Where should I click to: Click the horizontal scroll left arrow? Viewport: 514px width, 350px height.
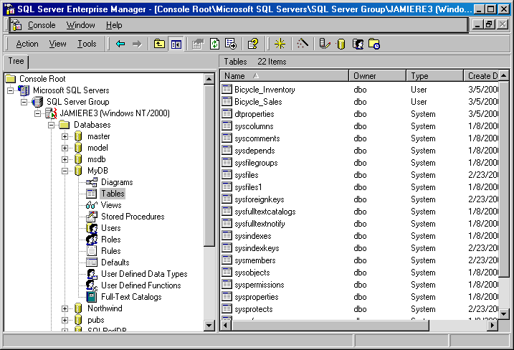[x=226, y=326]
